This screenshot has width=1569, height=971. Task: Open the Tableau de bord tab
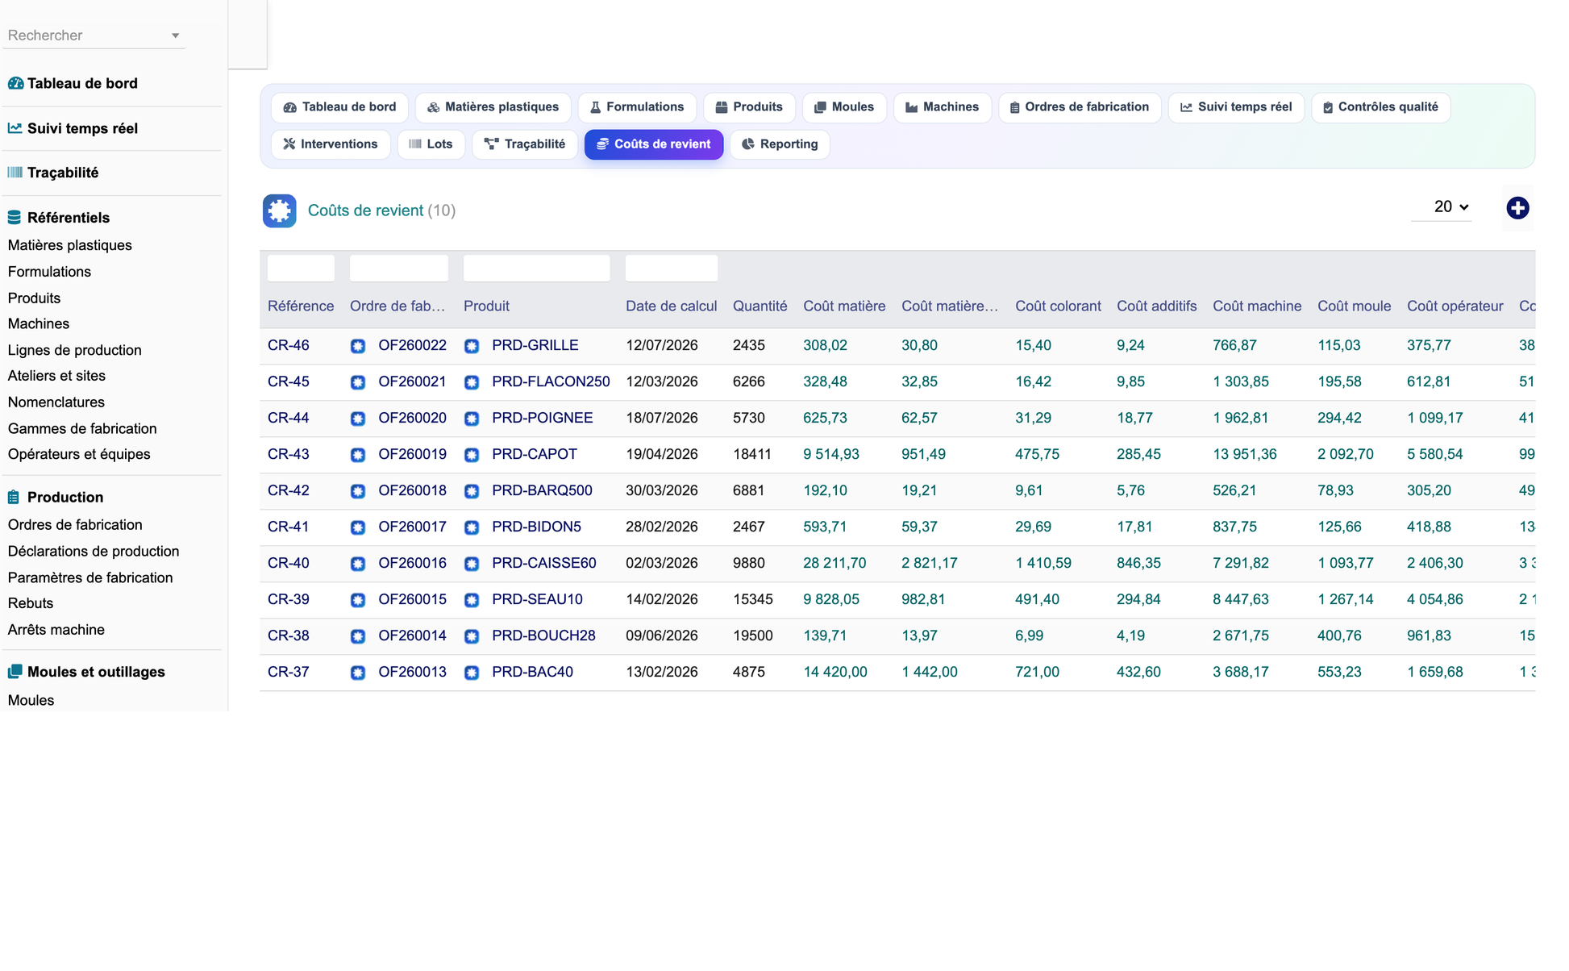tap(339, 107)
